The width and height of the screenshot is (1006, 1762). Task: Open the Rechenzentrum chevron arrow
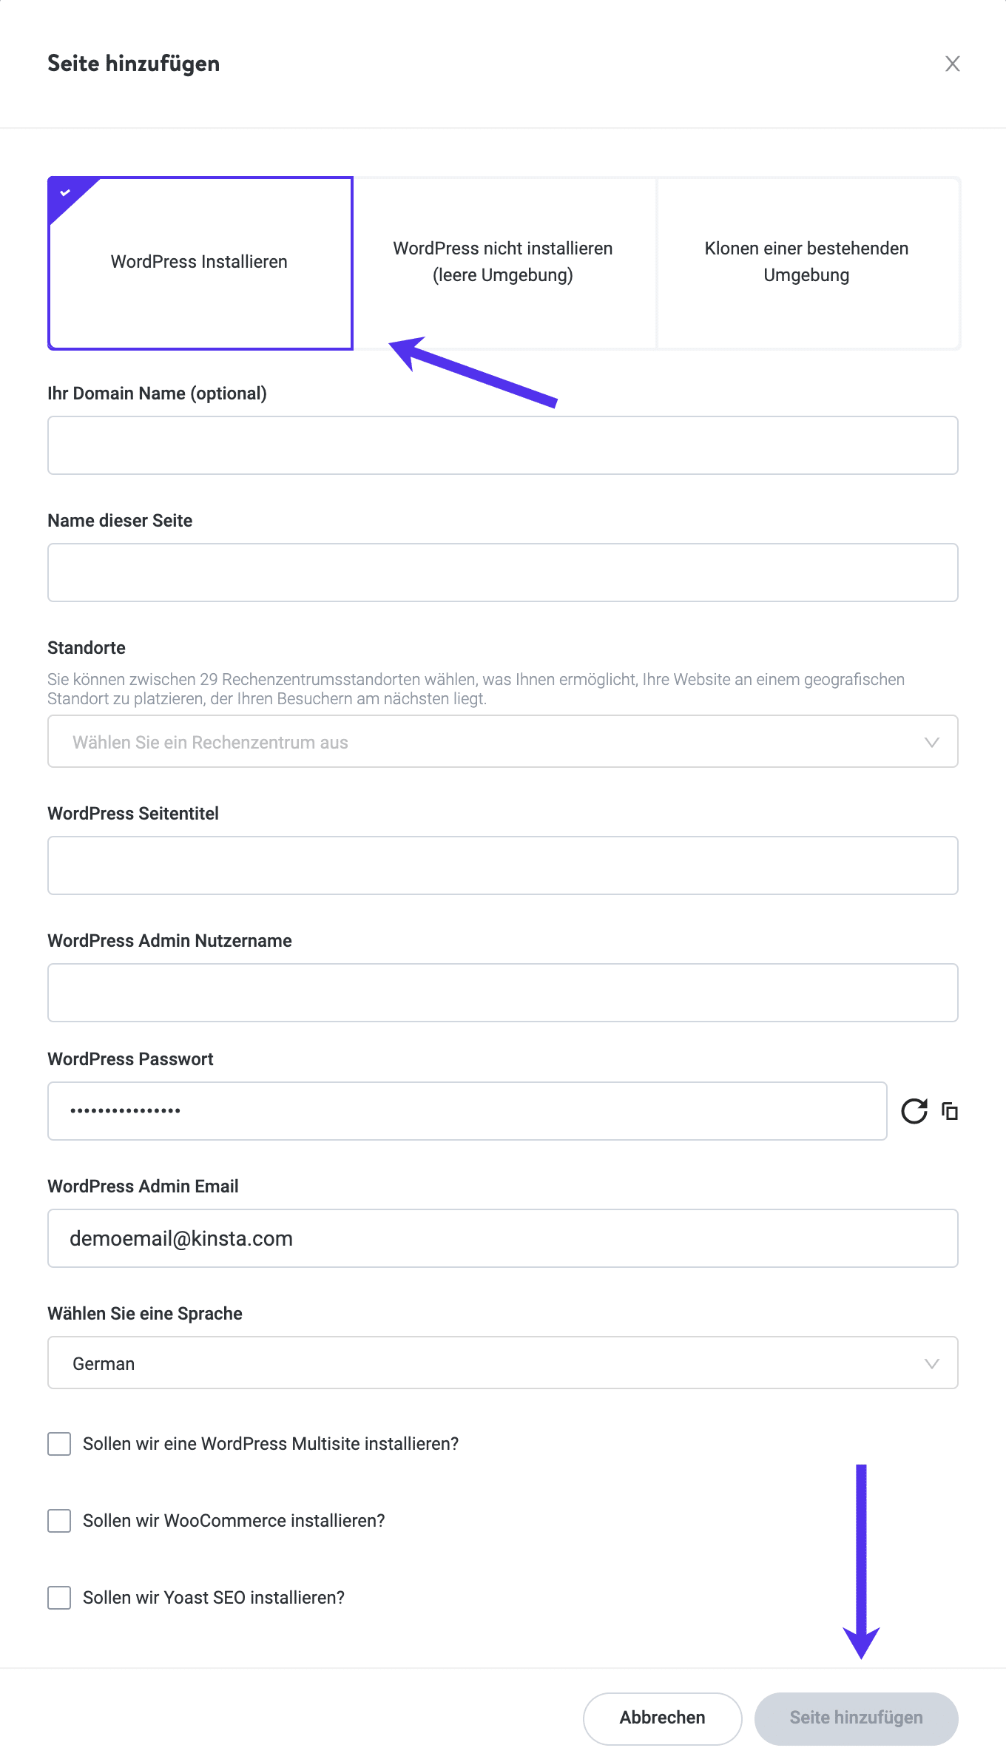tap(932, 741)
